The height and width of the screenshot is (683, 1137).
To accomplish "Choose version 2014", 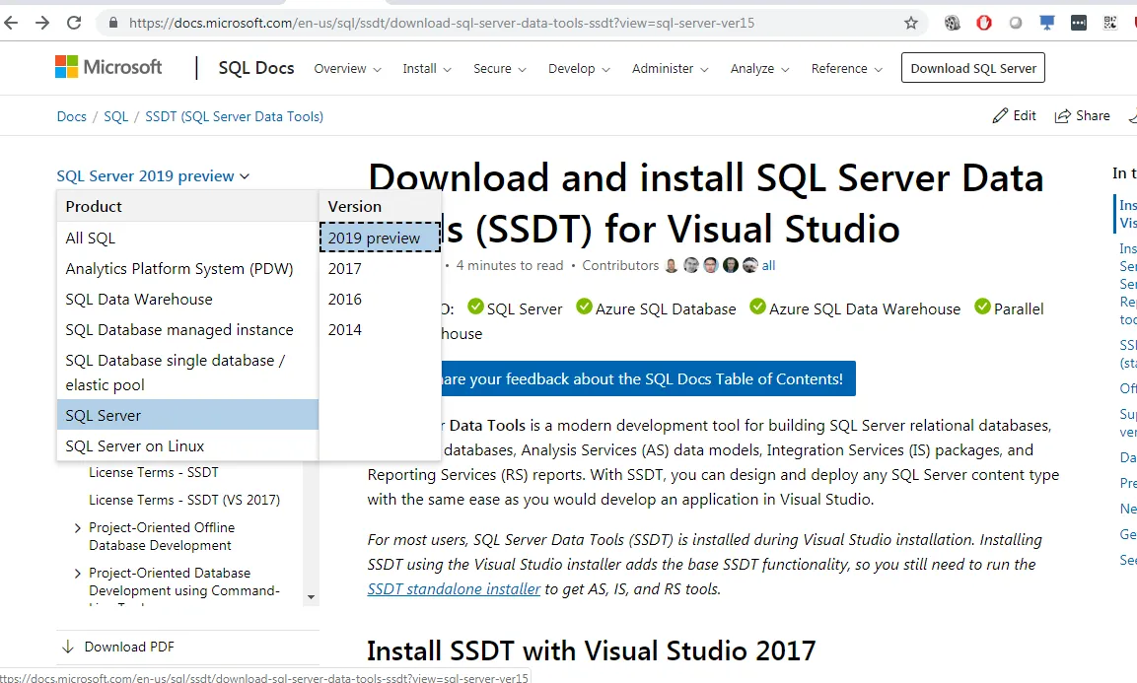I will point(380,329).
